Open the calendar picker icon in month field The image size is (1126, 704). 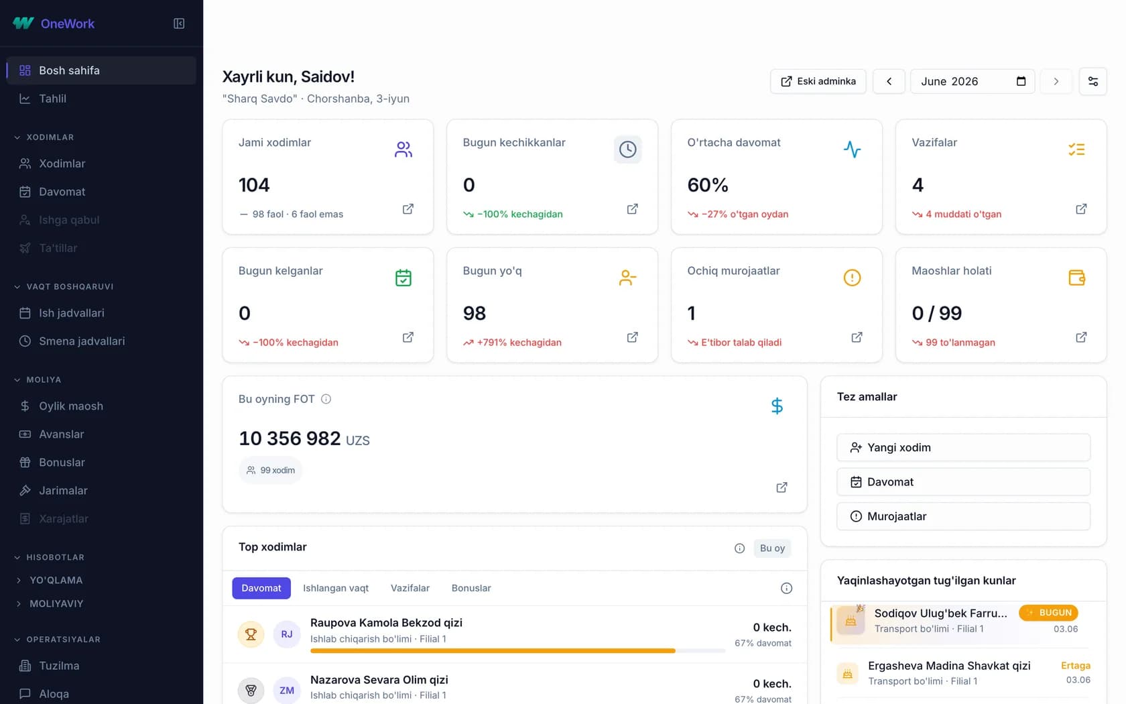coord(1021,81)
